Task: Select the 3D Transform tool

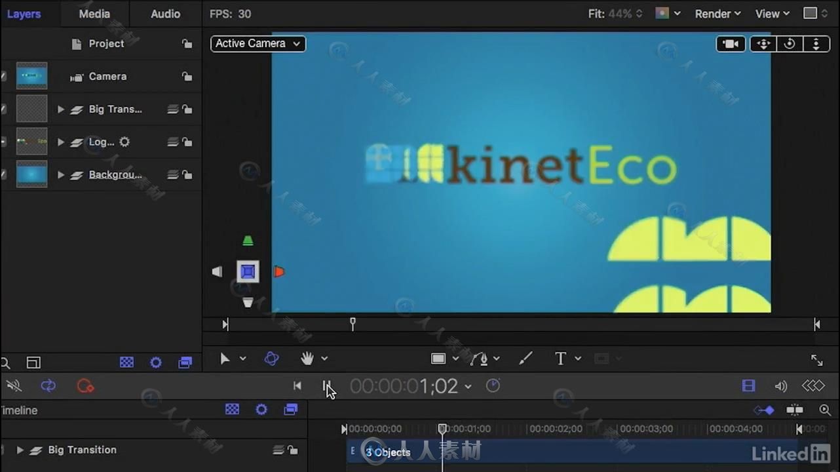Action: 271,359
